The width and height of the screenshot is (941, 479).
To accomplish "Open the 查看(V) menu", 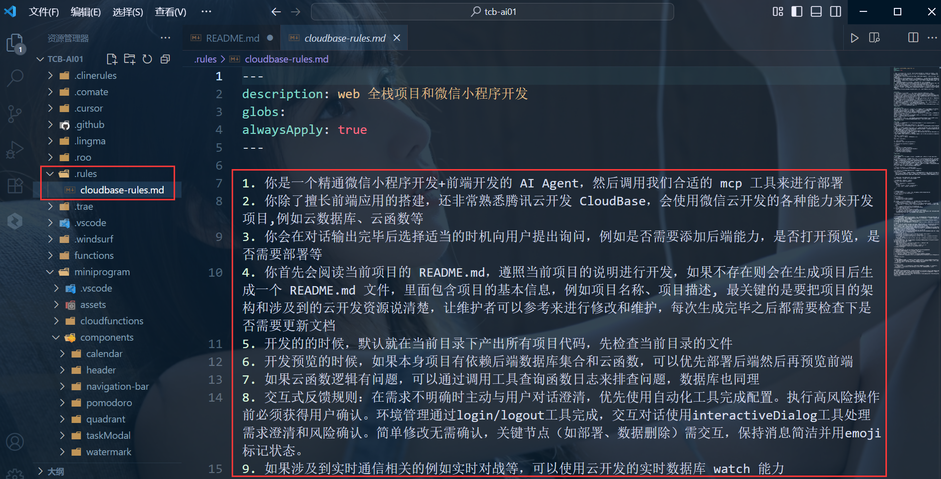I will click(171, 11).
